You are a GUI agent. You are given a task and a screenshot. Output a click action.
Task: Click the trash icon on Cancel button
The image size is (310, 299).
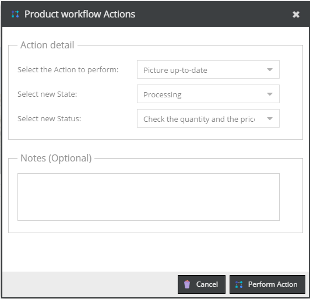click(187, 284)
